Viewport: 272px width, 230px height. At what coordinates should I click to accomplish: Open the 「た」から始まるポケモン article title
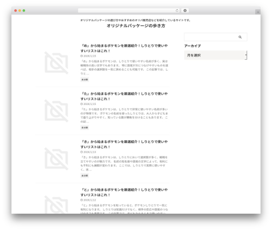click(124, 96)
